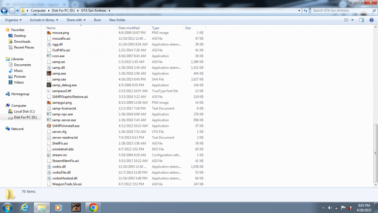Open the address bar history dropdown
Image resolution: width=378 pixels, height=213 pixels.
tap(299, 11)
